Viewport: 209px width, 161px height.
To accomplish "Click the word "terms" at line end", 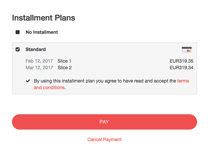I will click(x=183, y=81).
